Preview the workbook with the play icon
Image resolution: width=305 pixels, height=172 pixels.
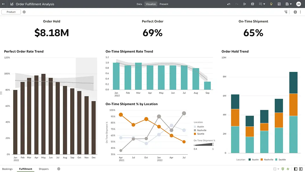[245, 4]
